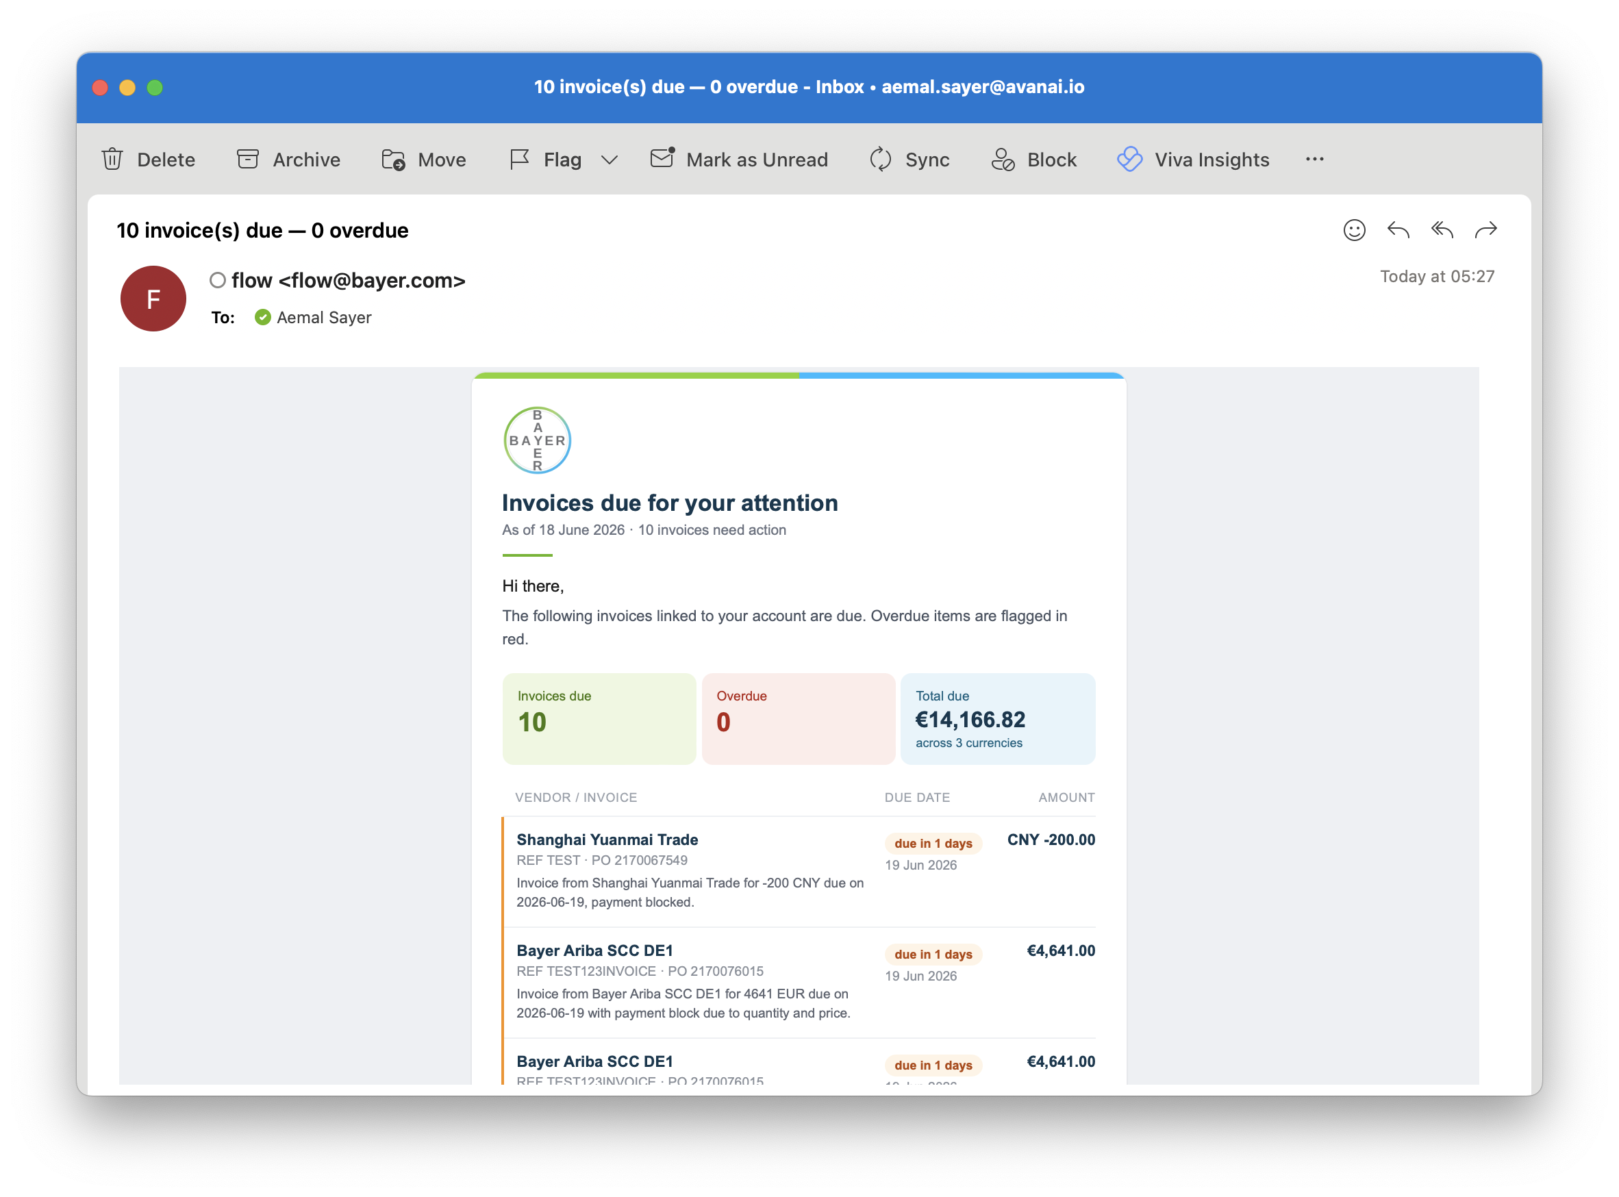The image size is (1619, 1197).
Task: Click 'REF TEST · PO 2170067549' text
Action: point(602,860)
